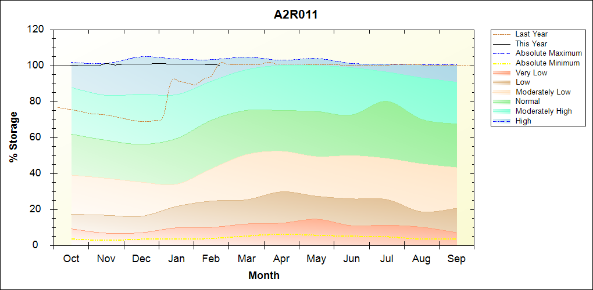
Task: Click the Jul month axis label
Action: [386, 259]
